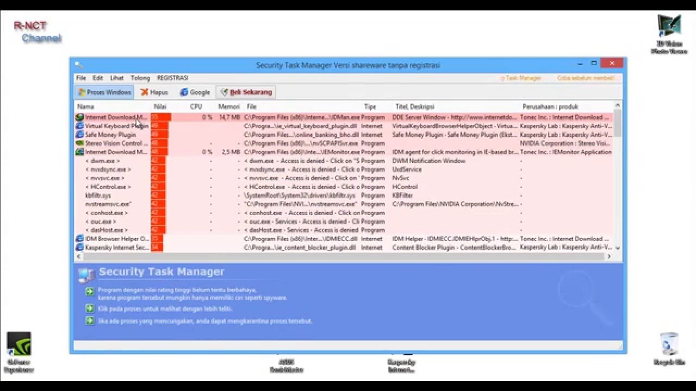This screenshot has width=696, height=391.
Task: Click green arrow beside 'Klik pada proses untuk melihat'
Action: (x=90, y=308)
